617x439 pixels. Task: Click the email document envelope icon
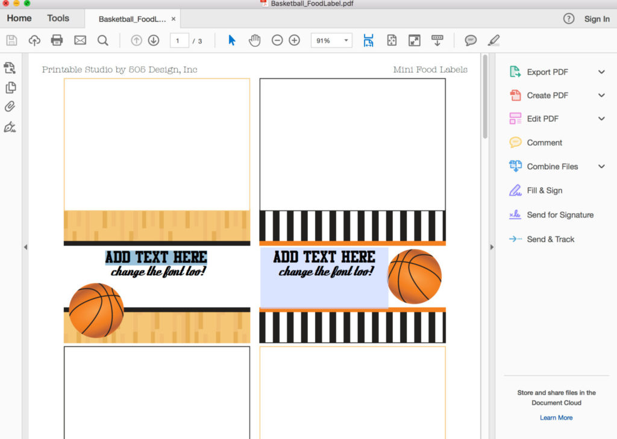pyautogui.click(x=80, y=40)
